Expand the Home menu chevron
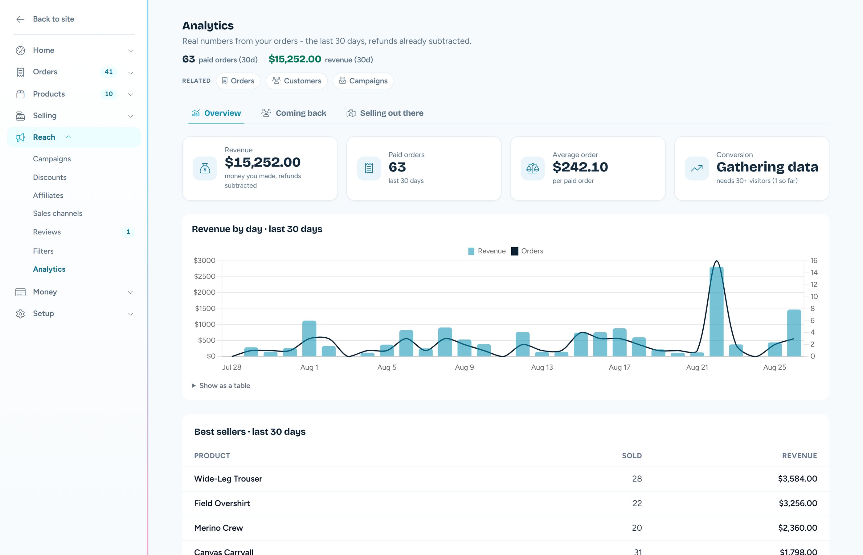Image resolution: width=863 pixels, height=555 pixels. [x=131, y=51]
